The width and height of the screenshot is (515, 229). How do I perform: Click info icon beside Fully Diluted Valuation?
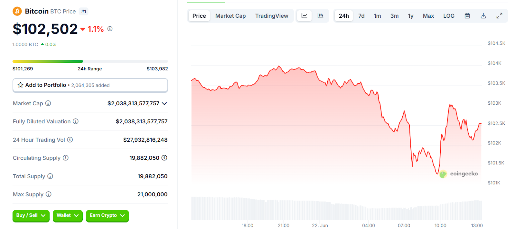pyautogui.click(x=76, y=121)
